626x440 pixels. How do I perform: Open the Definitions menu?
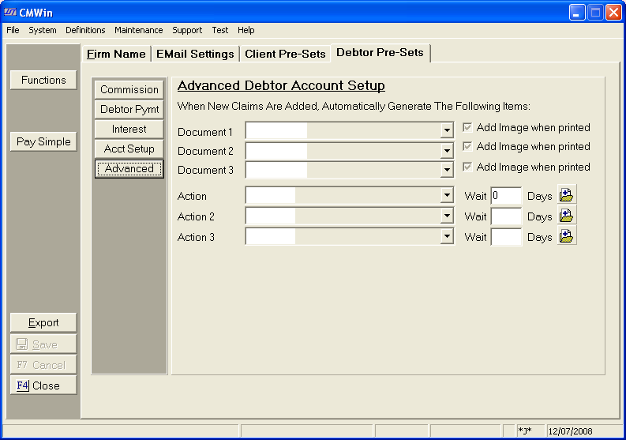tap(85, 30)
